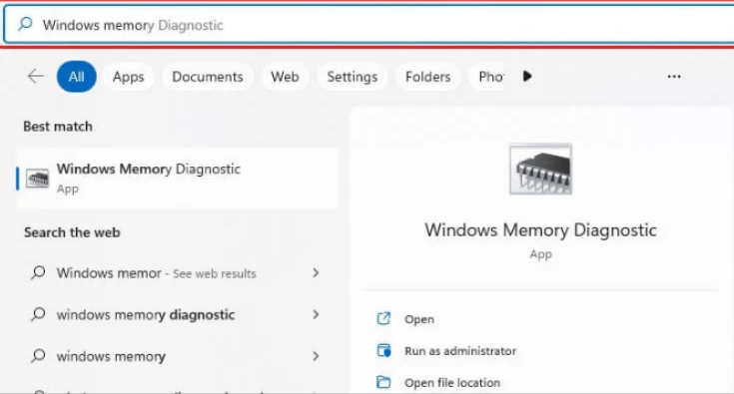The height and width of the screenshot is (394, 734).
Task: Select 'Windows memor - See web results' suggestion
Action: tap(177, 273)
